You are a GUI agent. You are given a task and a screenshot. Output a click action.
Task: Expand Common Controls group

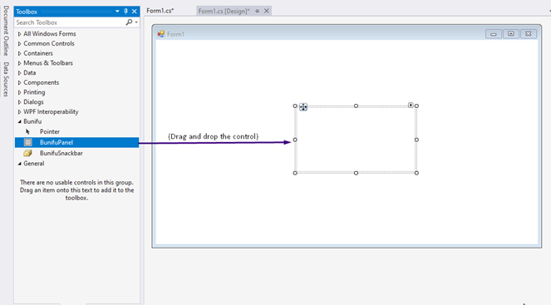pos(20,44)
